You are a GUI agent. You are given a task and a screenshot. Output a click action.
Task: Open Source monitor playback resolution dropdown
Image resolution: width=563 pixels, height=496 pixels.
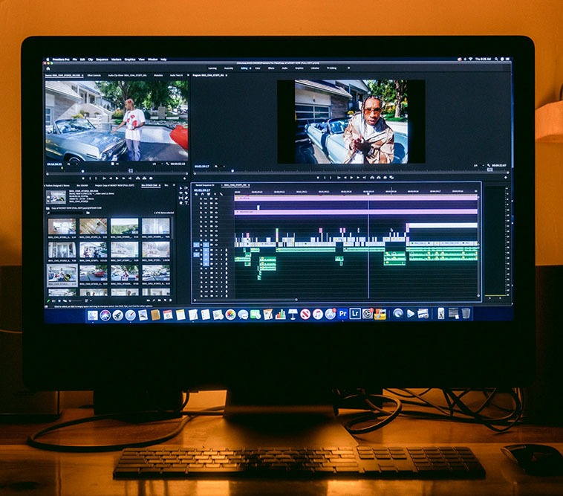tap(158, 164)
